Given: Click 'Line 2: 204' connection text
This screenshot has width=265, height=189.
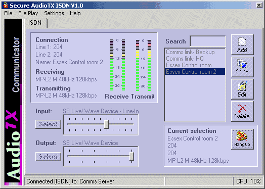Looking at the screenshot, I should 49,55.
